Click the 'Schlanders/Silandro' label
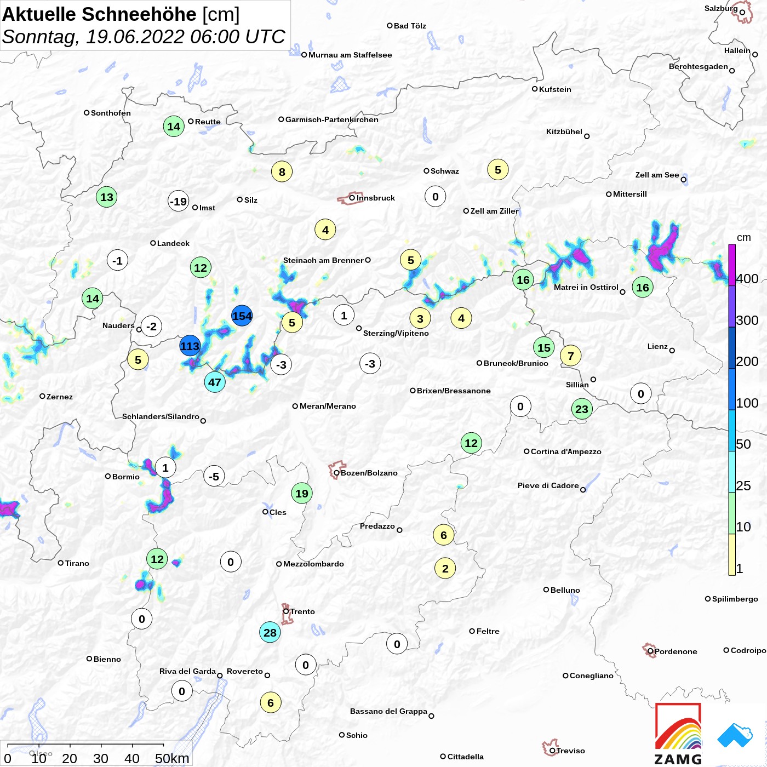 (x=161, y=416)
